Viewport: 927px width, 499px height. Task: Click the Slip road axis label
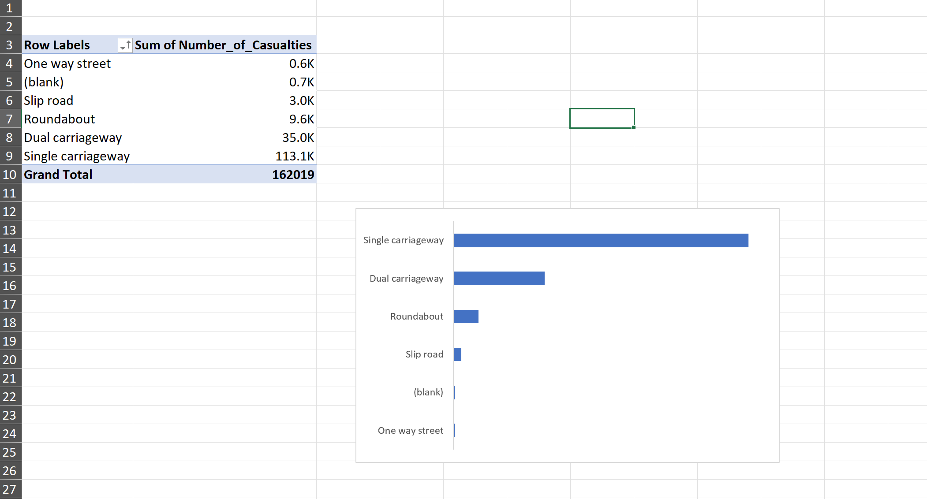424,354
